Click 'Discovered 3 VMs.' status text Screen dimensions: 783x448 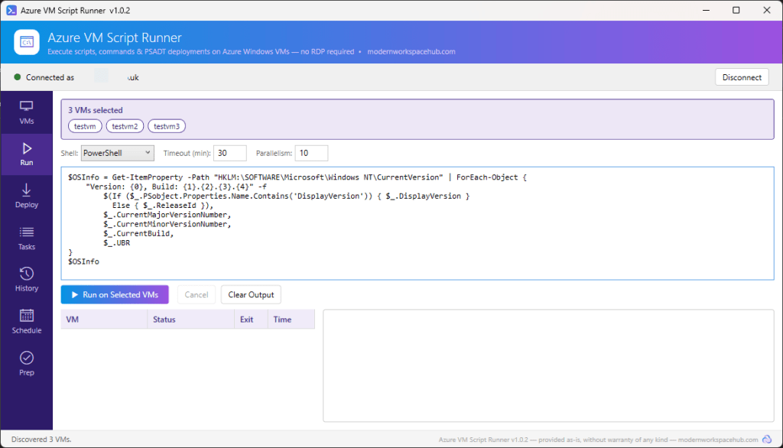pos(41,440)
